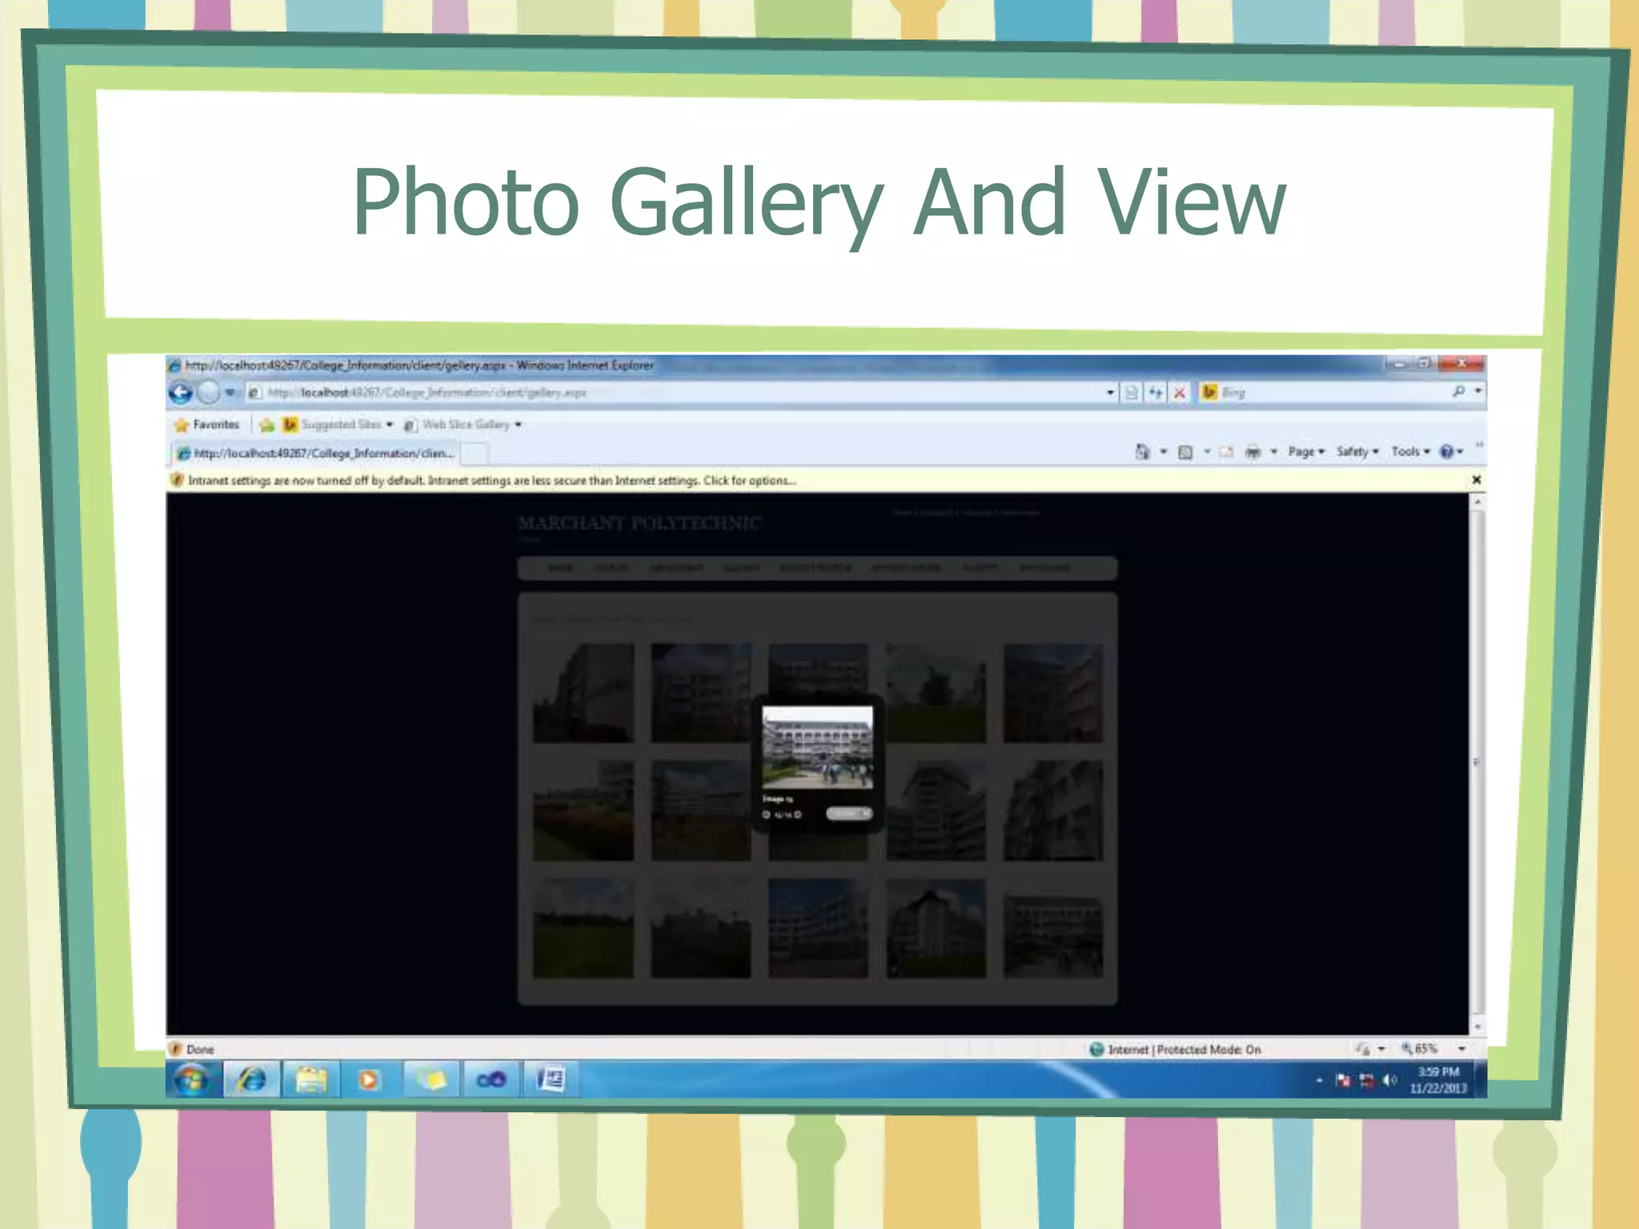Open the Help question mark menu
Image resolution: width=1639 pixels, height=1229 pixels.
coord(1451,452)
